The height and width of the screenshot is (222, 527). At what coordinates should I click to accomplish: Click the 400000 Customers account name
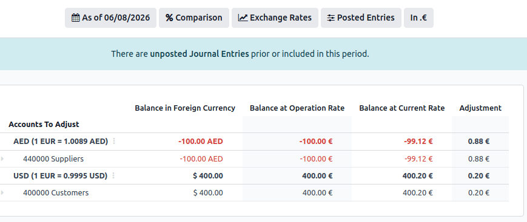(56, 192)
